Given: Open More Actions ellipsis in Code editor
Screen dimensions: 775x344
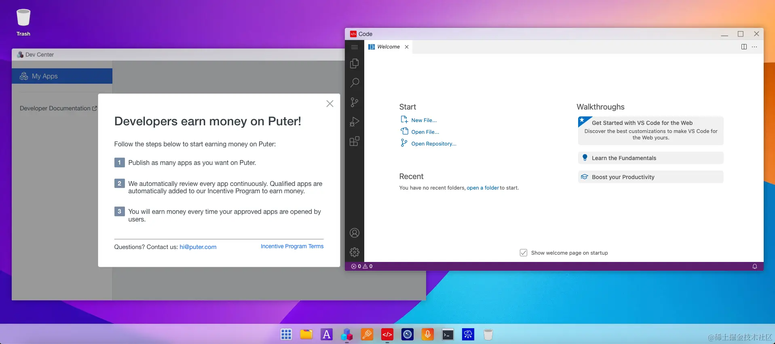Looking at the screenshot, I should click(754, 47).
